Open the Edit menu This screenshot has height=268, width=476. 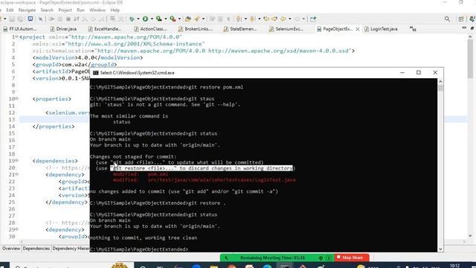[10, 10]
